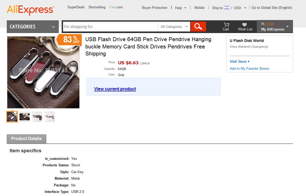Viewport: 306px width, 196px height.
Task: Select the first product thumbnail
Action: point(12,117)
